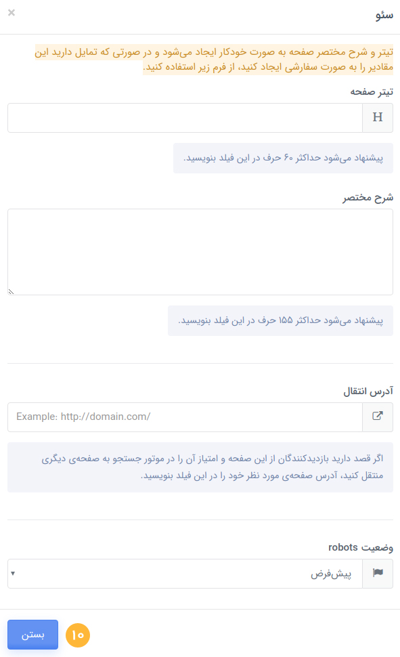Click the تیتر صفحه field label
400x657 pixels.
[372, 91]
